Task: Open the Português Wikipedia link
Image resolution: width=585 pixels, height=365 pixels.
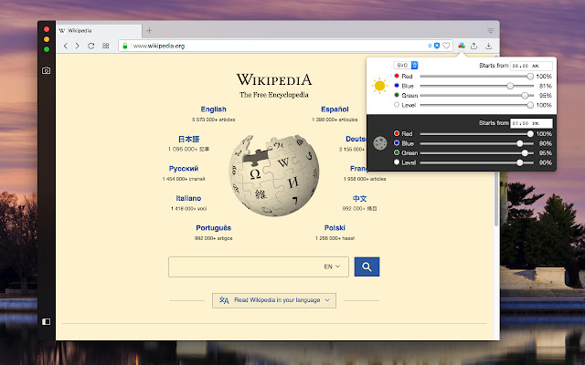Action: [x=213, y=228]
